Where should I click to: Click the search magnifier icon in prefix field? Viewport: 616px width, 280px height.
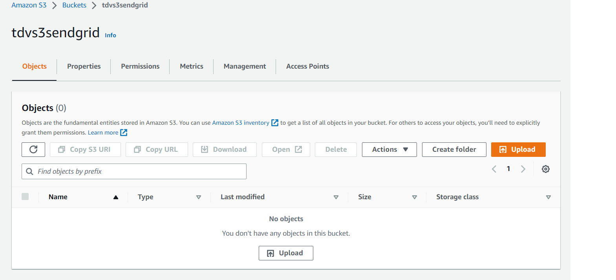(x=29, y=171)
